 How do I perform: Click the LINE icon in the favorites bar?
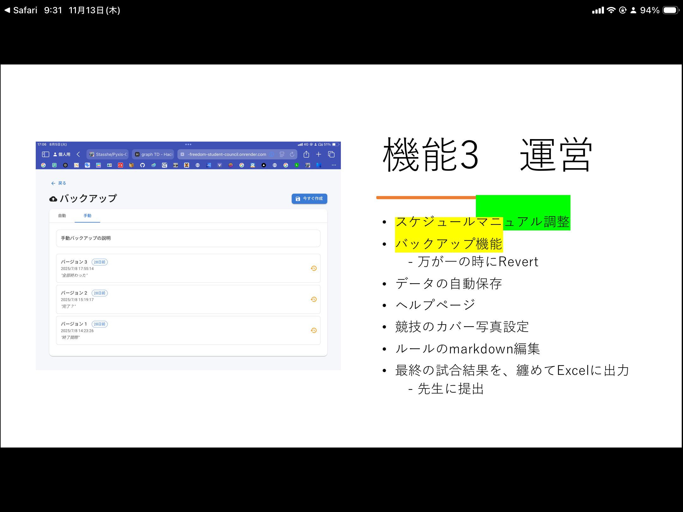pyautogui.click(x=296, y=165)
